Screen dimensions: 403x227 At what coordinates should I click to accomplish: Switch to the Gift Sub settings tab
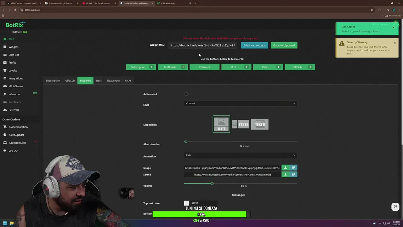pyautogui.click(x=70, y=81)
